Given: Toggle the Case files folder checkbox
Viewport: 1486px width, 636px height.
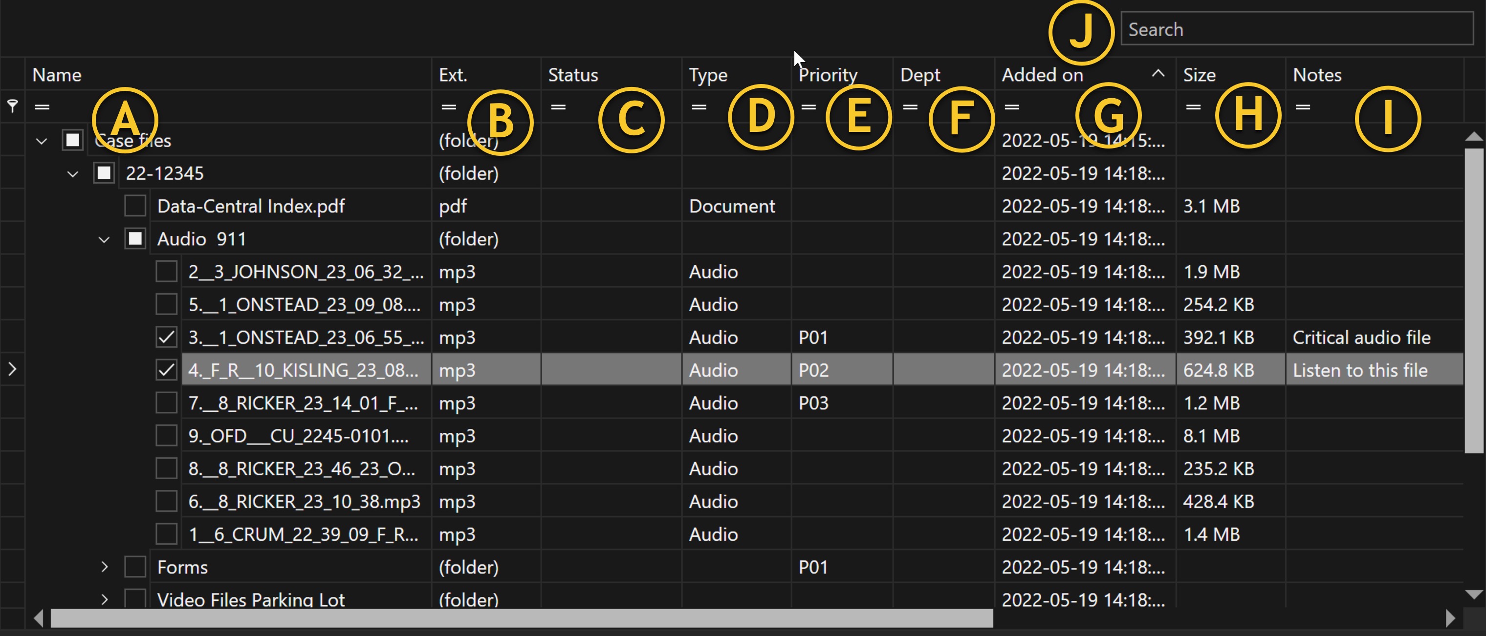Looking at the screenshot, I should pyautogui.click(x=73, y=140).
